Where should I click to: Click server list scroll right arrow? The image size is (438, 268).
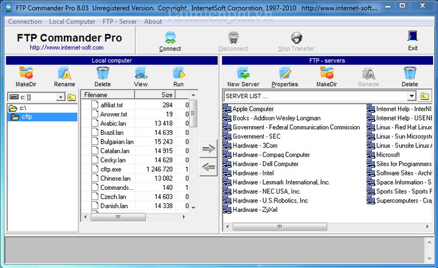pyautogui.click(x=427, y=227)
